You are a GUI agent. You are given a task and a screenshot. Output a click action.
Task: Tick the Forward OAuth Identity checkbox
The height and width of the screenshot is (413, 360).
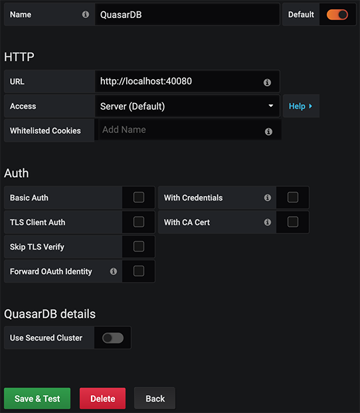point(139,271)
